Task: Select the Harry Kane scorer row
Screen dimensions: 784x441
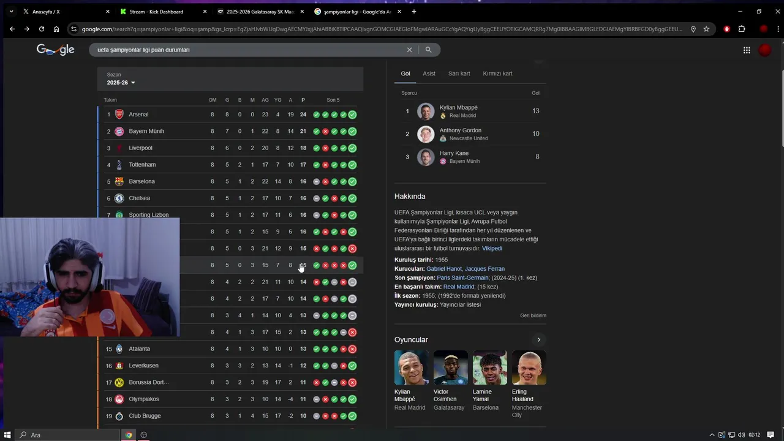Action: 470,157
